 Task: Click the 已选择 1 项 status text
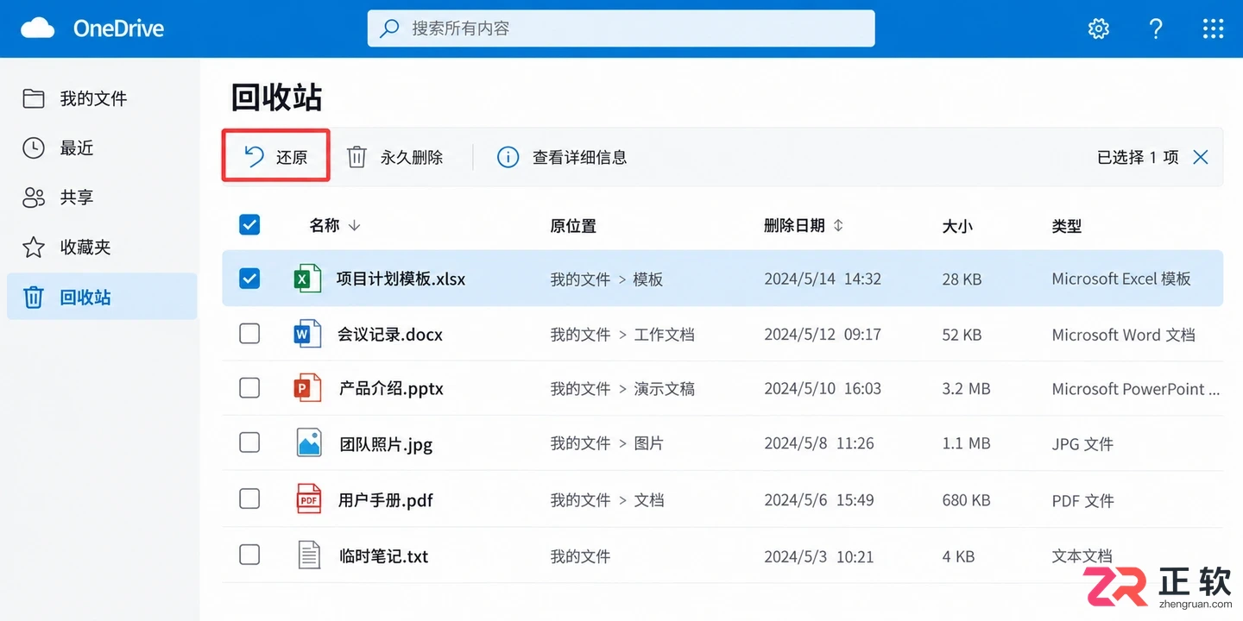1138,157
